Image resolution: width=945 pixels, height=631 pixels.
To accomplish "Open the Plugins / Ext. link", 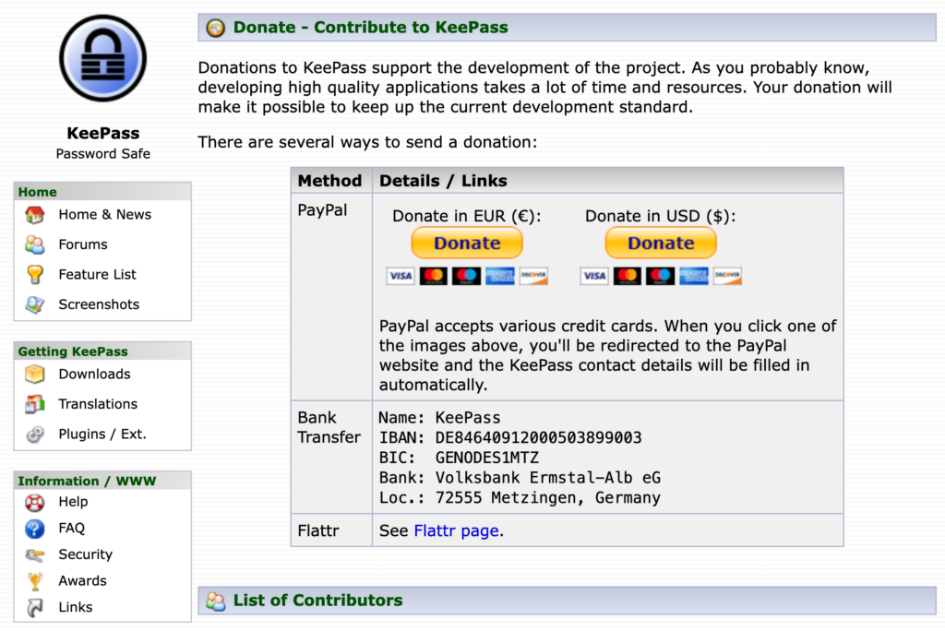I will (102, 435).
